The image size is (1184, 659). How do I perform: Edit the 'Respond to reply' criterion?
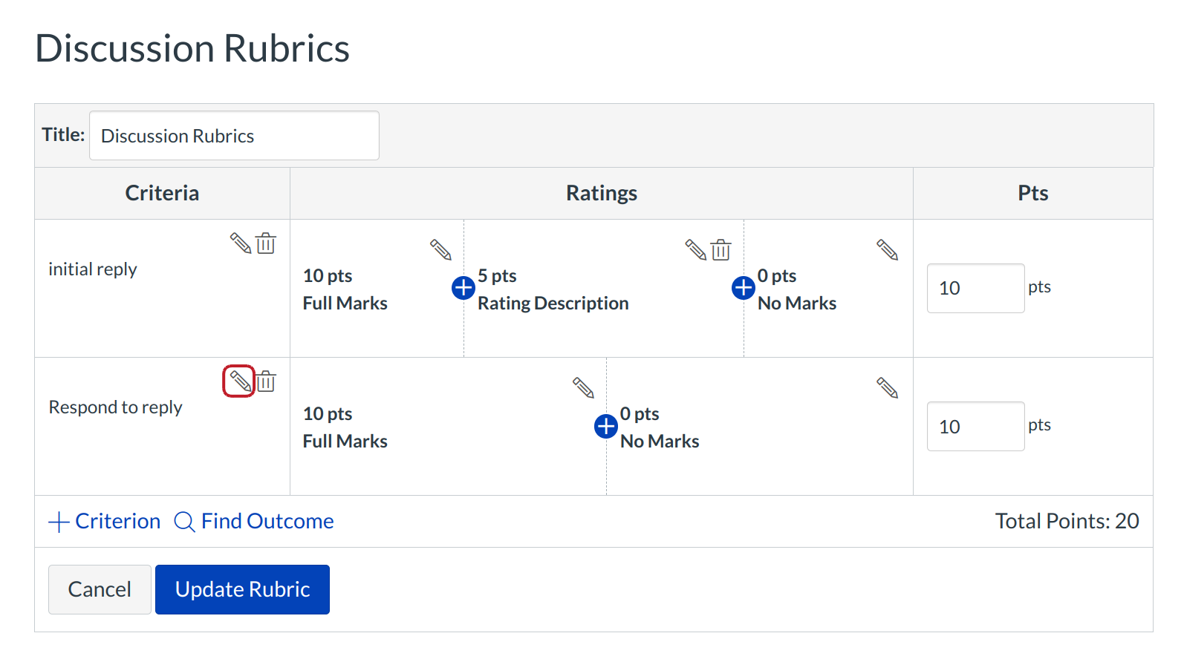pos(239,381)
